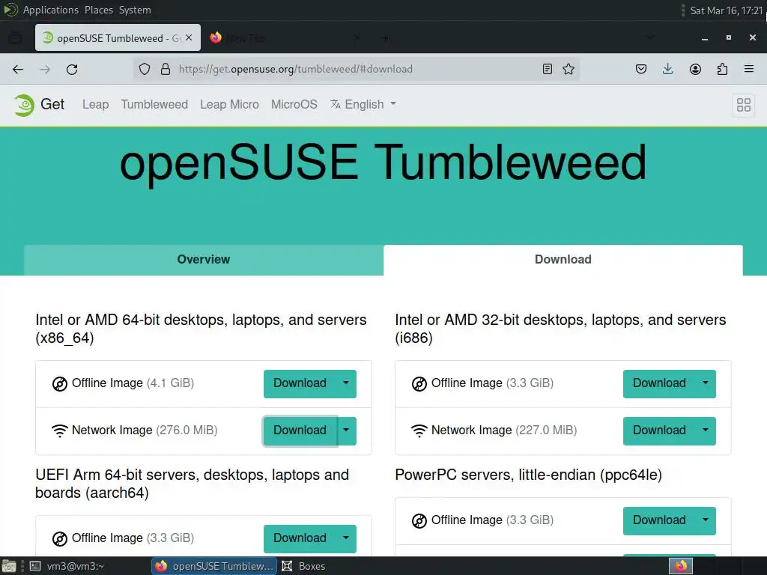Screen dimensions: 767x575
Task: Open the Pocket save icon
Action: point(641,69)
